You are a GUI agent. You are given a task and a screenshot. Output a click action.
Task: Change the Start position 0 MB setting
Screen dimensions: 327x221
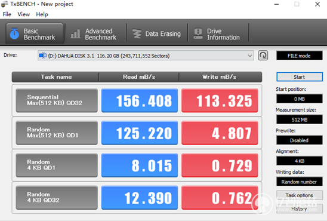tap(300, 99)
